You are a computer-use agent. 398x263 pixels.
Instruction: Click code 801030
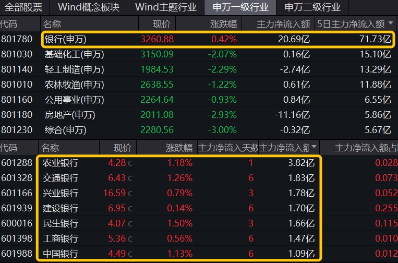pos(17,54)
